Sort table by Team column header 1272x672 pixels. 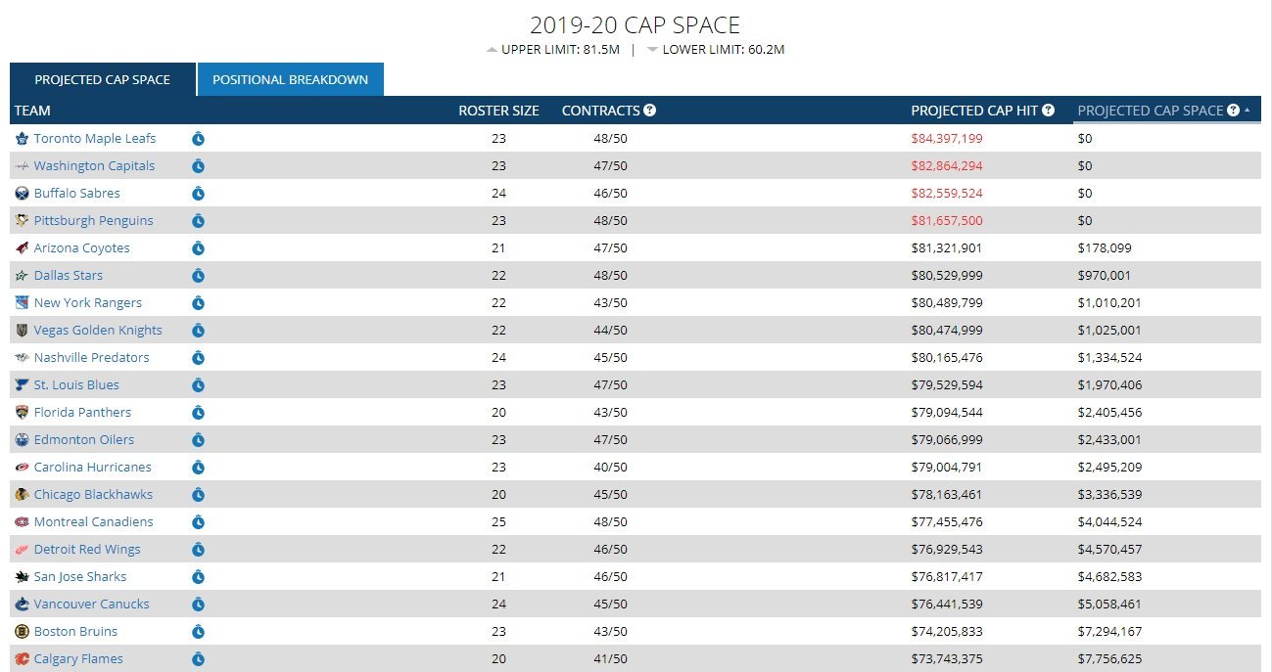pos(32,111)
